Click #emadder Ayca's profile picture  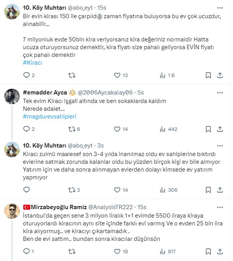[12, 96]
